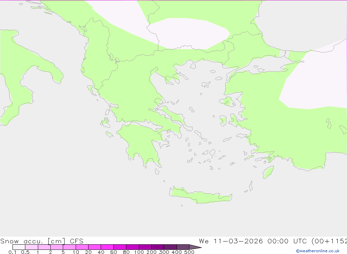This screenshot has height=254, width=347.
Task: Click the '0.1' legend value label
Action: tap(12, 252)
